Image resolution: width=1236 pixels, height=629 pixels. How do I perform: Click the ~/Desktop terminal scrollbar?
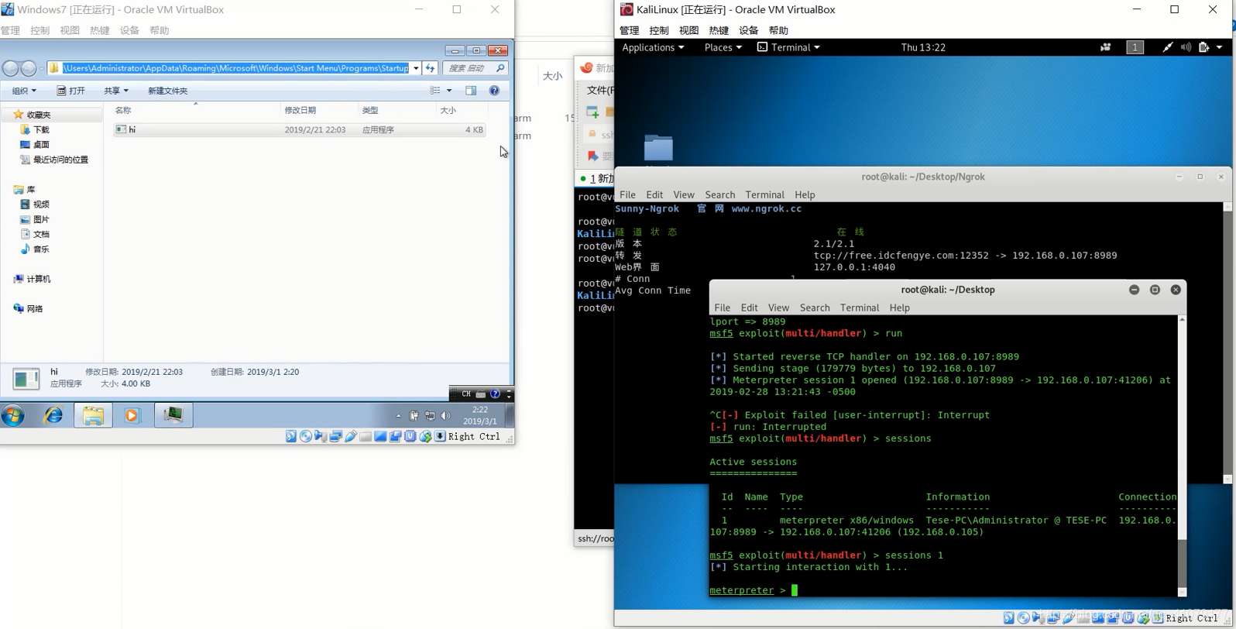(x=1182, y=455)
